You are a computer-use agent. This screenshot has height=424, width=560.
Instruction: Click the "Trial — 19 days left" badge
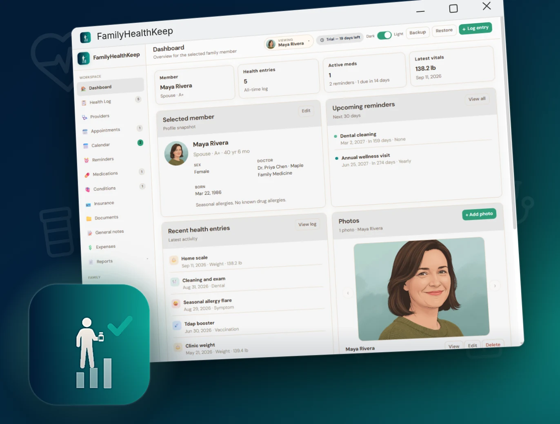[340, 39]
